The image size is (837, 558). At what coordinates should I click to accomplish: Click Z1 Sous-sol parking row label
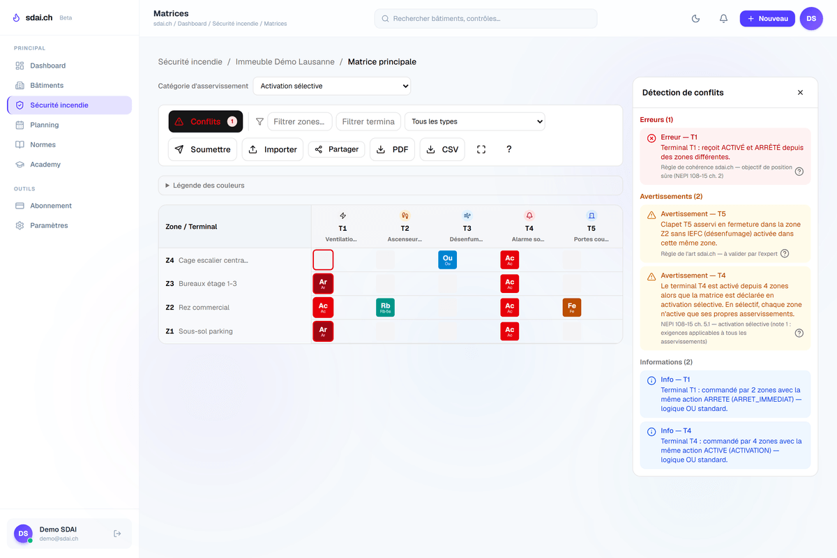(199, 331)
